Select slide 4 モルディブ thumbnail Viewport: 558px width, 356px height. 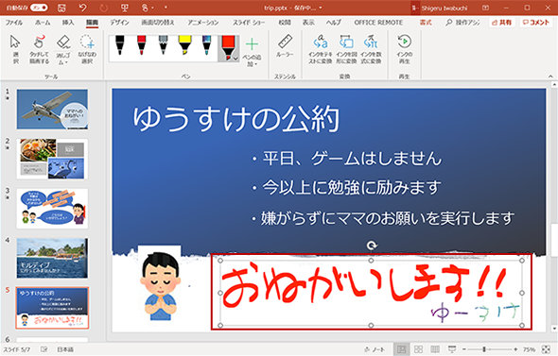(x=52, y=259)
